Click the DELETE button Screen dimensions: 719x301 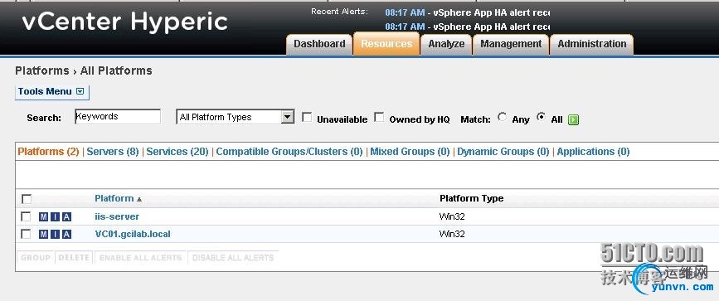[74, 258]
